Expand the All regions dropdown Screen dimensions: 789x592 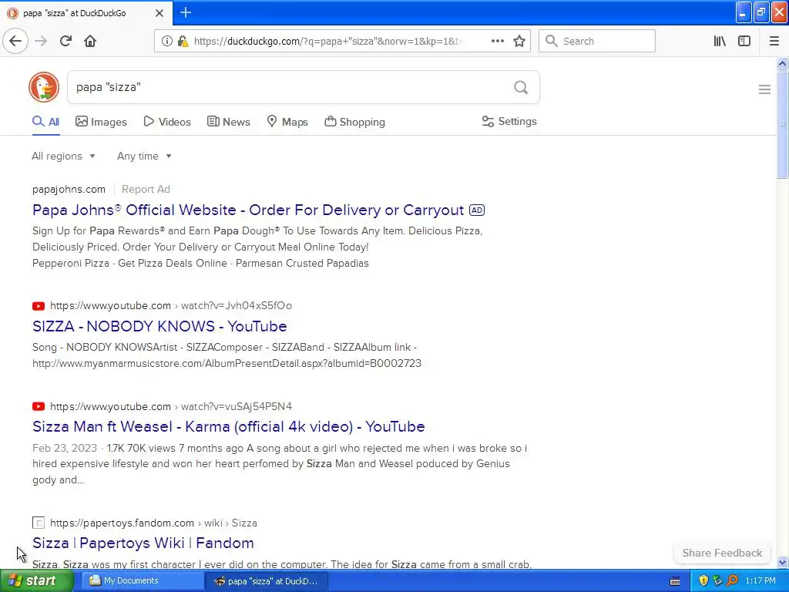point(63,156)
